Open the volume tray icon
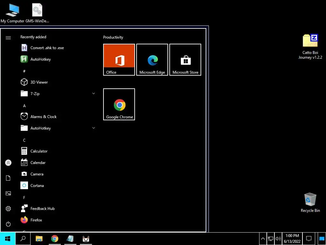The image size is (326, 245). (x=278, y=239)
